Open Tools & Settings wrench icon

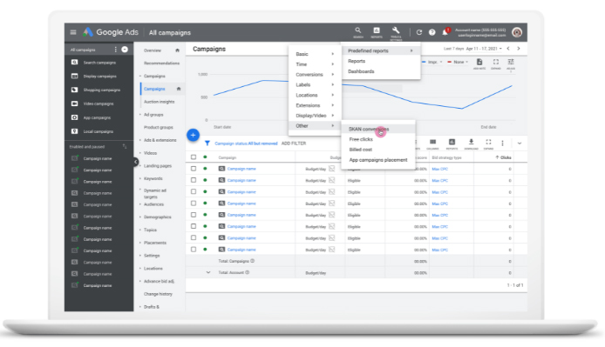(396, 33)
